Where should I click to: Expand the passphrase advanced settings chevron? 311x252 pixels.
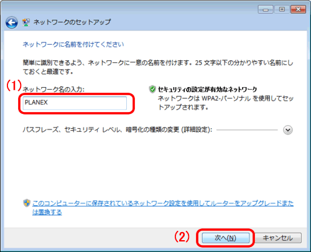point(288,130)
